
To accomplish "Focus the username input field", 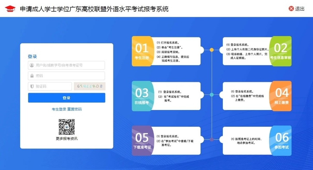I will click(x=66, y=65).
